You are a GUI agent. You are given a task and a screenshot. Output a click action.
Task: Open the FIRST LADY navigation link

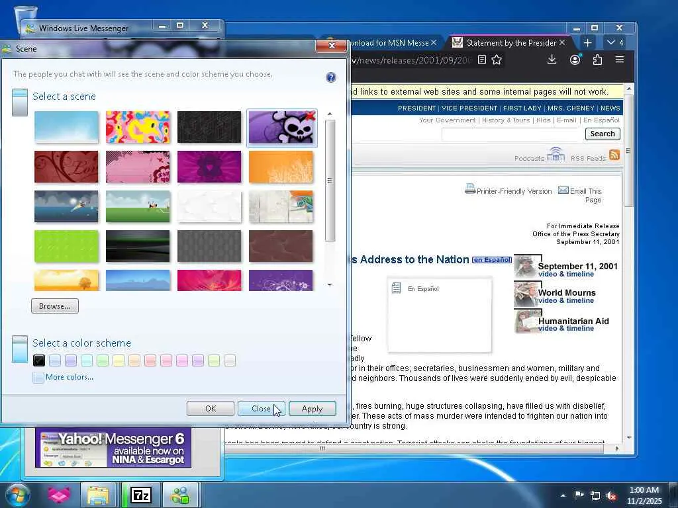pos(522,108)
